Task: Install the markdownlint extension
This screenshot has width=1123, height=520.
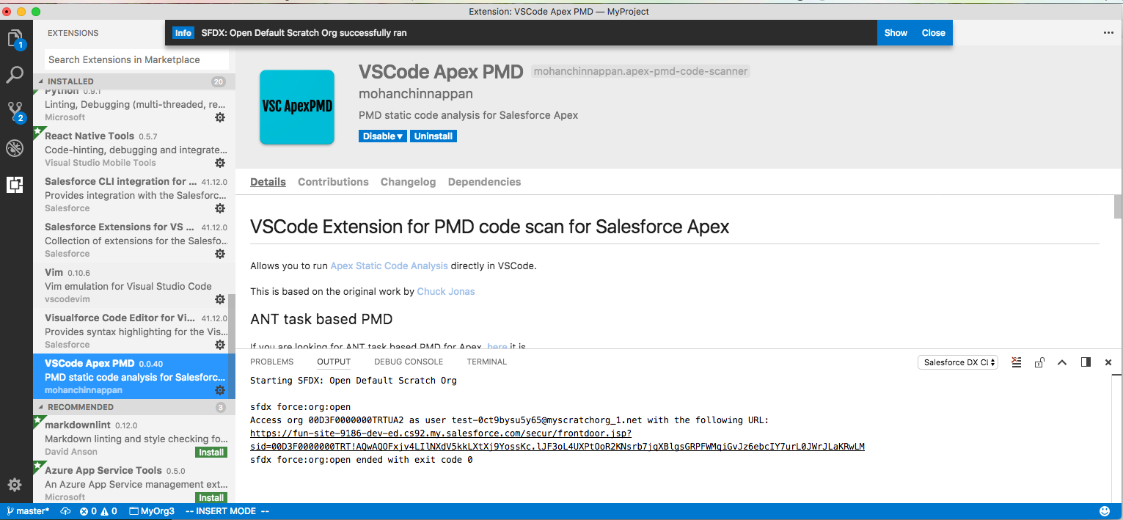Action: point(211,453)
